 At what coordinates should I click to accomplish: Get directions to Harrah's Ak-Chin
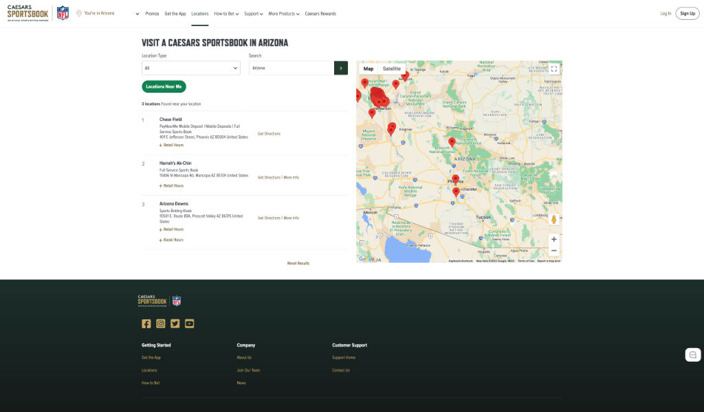pyautogui.click(x=269, y=178)
